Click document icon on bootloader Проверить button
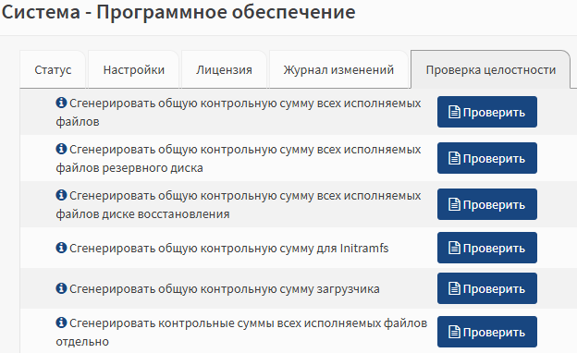This screenshot has width=577, height=353. pos(454,288)
